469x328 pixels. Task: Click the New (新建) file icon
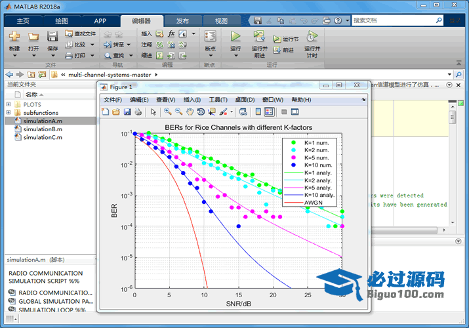pos(14,37)
